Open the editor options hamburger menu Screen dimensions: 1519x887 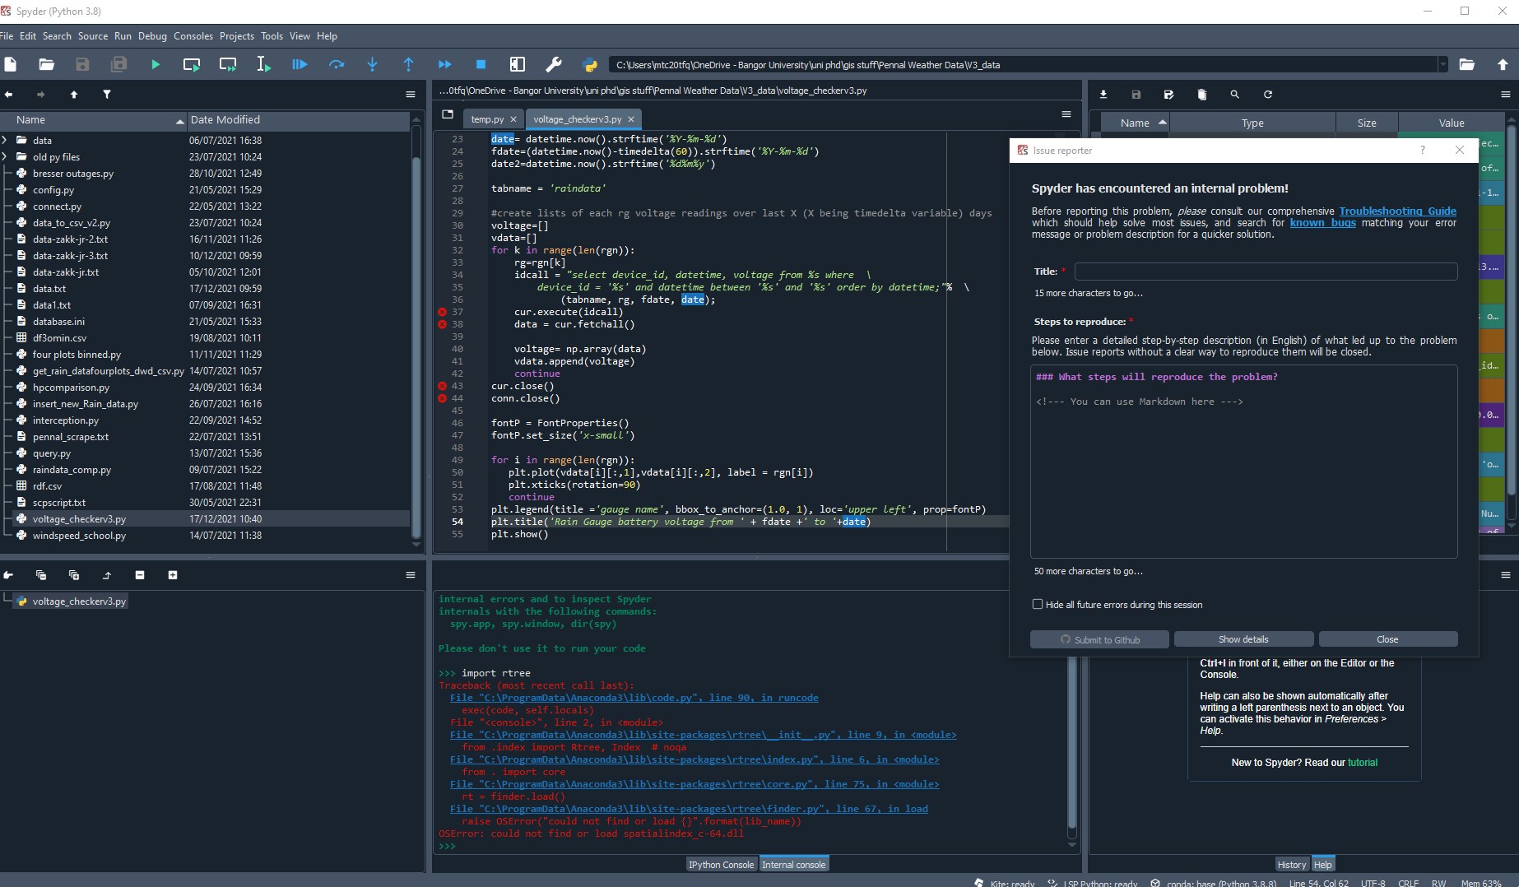1065,114
